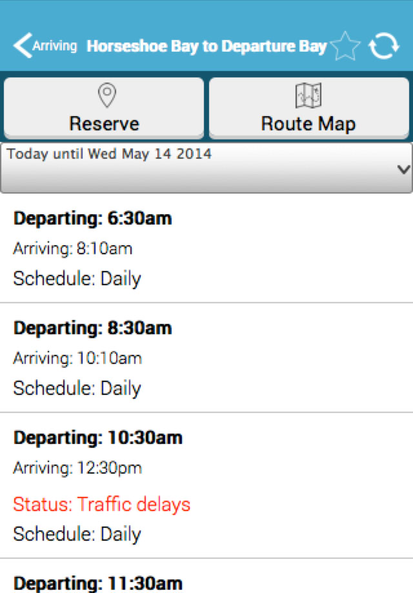Tap the back chevron arrow
The width and height of the screenshot is (413, 593).
click(x=22, y=46)
